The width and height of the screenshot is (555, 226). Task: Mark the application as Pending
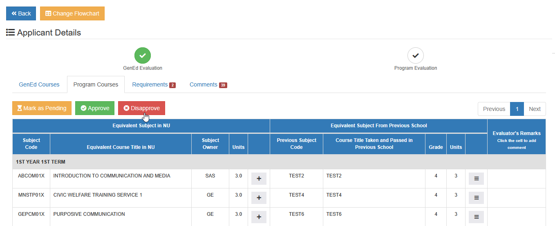(x=42, y=108)
